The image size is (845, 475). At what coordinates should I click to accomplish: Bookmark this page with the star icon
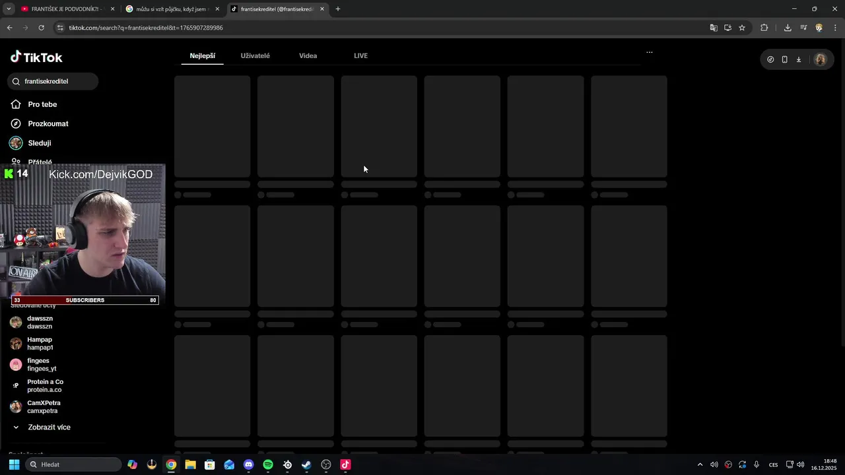[742, 28]
